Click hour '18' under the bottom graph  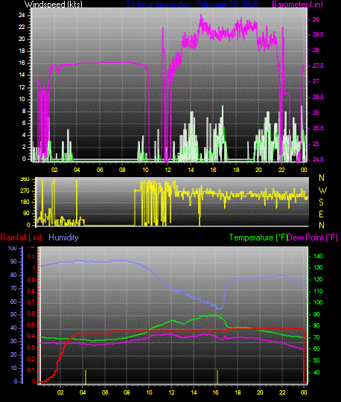pyautogui.click(x=238, y=392)
